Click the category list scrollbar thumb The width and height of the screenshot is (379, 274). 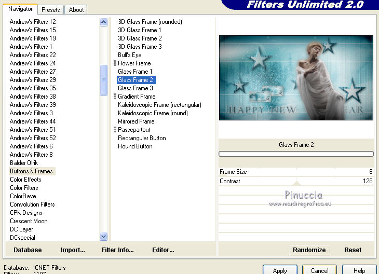pyautogui.click(x=104, y=80)
